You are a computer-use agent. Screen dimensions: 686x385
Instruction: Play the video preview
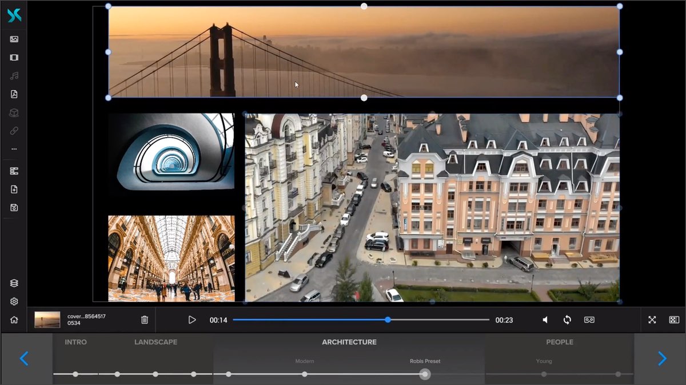click(192, 320)
